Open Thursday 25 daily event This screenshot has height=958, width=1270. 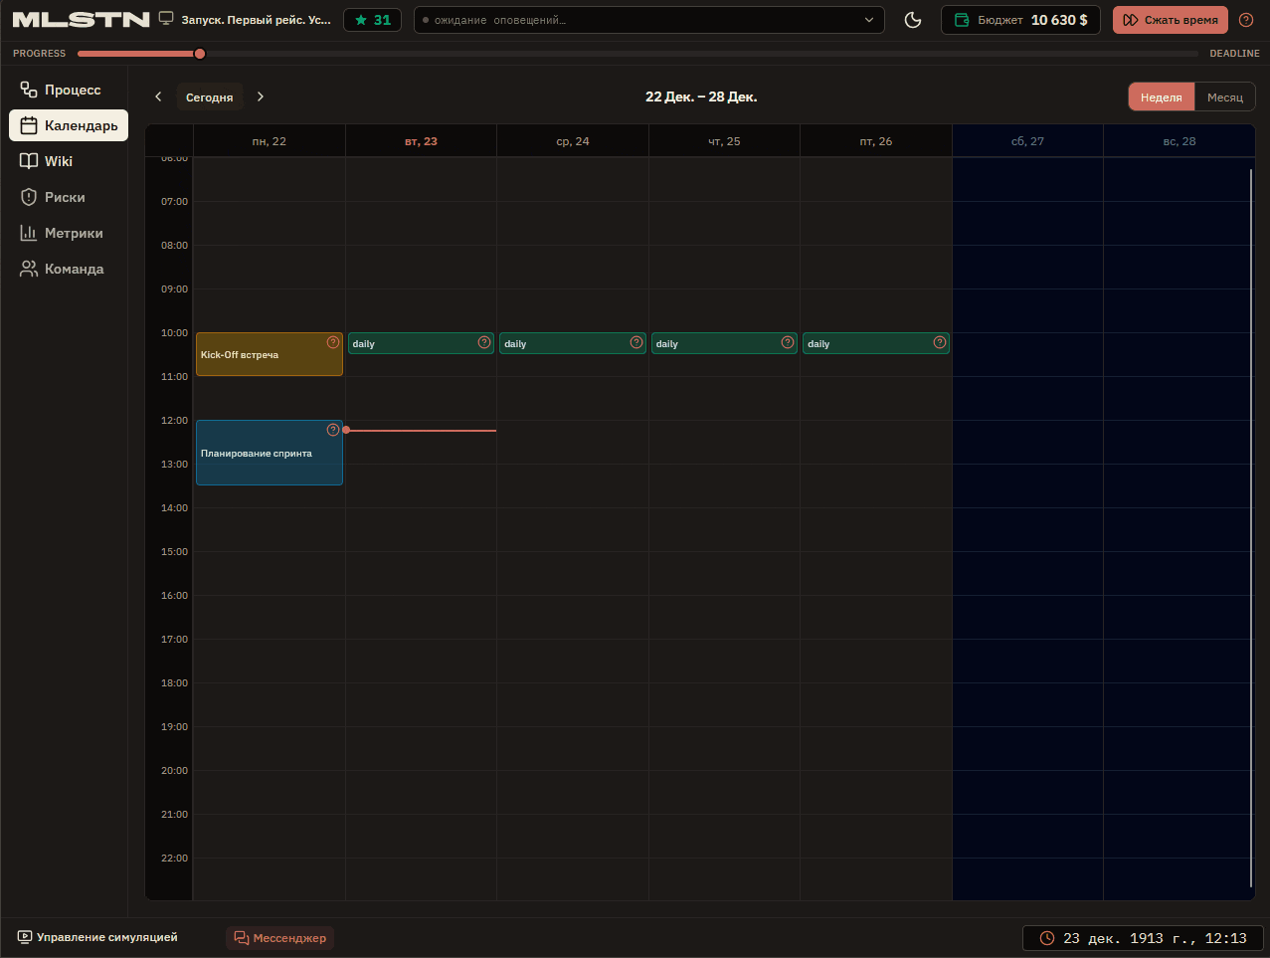724,343
